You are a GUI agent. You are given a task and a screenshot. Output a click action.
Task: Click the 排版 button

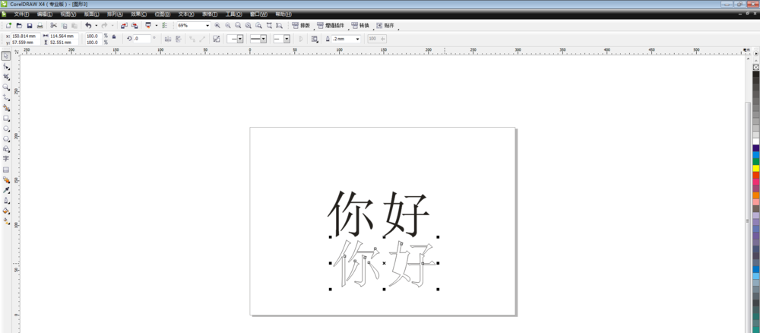click(301, 25)
